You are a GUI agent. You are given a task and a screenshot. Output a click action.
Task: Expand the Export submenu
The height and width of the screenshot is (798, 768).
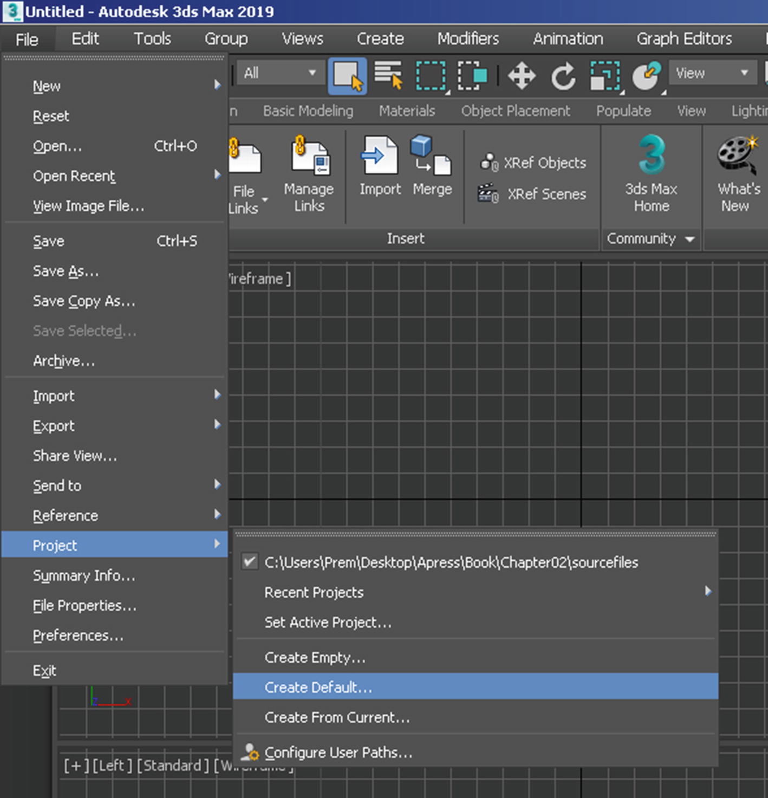217,425
